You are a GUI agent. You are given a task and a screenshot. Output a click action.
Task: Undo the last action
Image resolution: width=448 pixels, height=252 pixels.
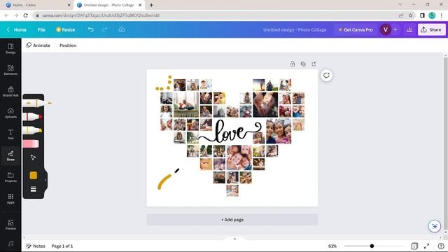[x=91, y=29]
